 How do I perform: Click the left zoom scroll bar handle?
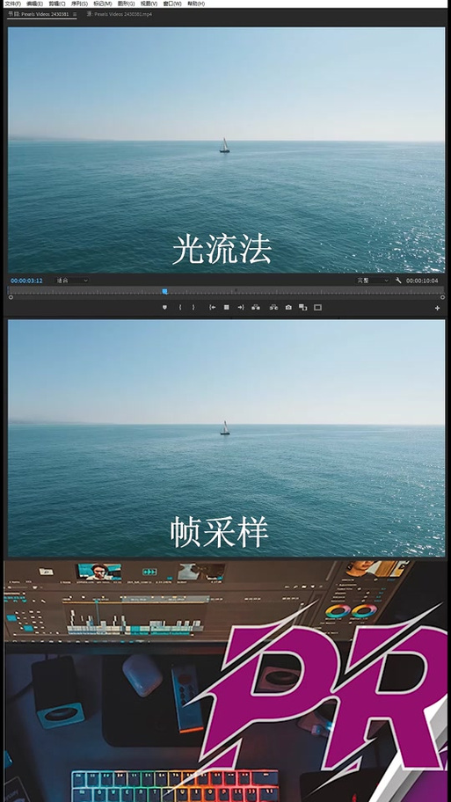tap(11, 297)
